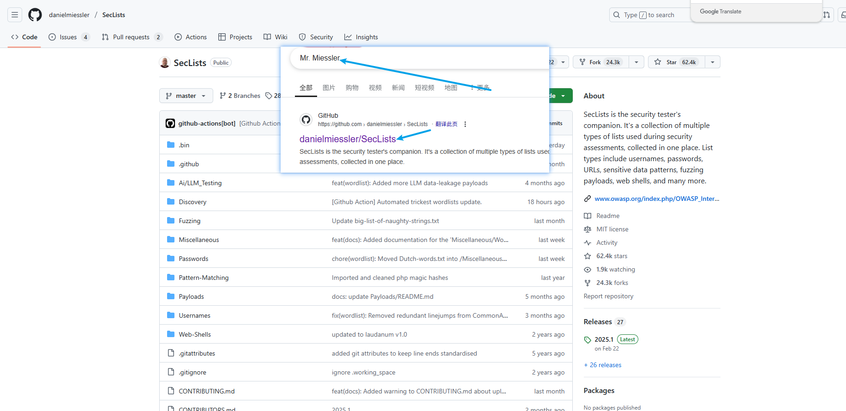Click the Ai/LLM_Testing folder icon
The image size is (846, 411).
click(171, 182)
